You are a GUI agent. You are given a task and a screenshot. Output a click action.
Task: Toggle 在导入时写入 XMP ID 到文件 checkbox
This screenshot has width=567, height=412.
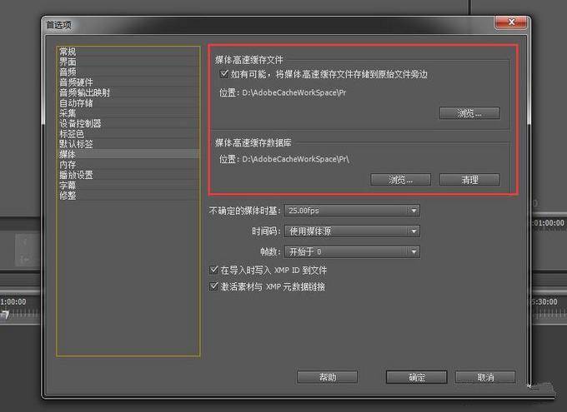[213, 270]
